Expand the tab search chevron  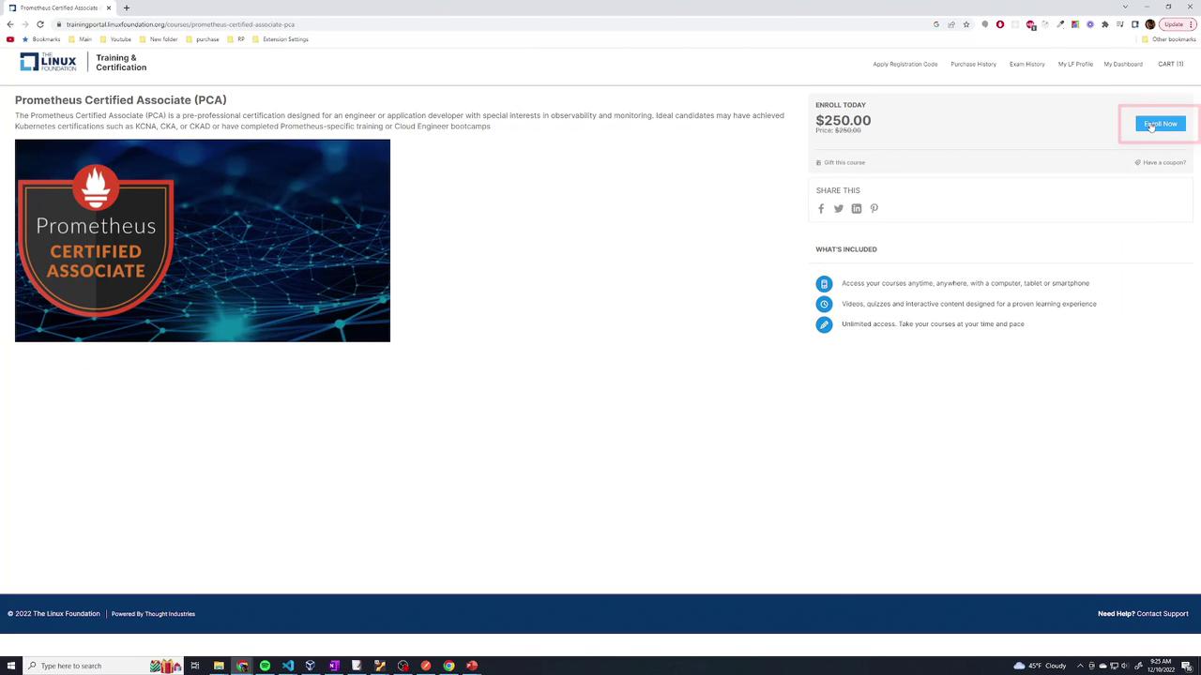click(x=1125, y=7)
